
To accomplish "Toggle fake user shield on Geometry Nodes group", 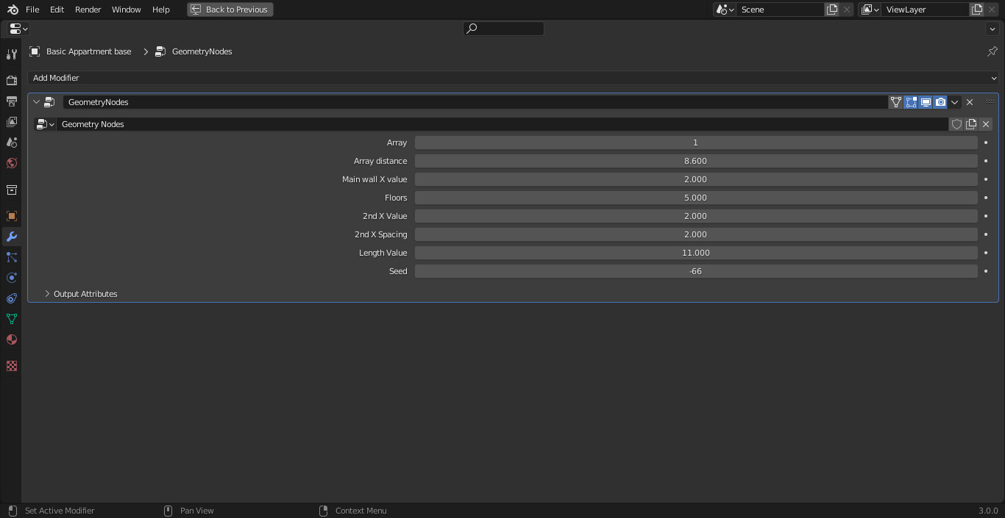I will tap(956, 124).
